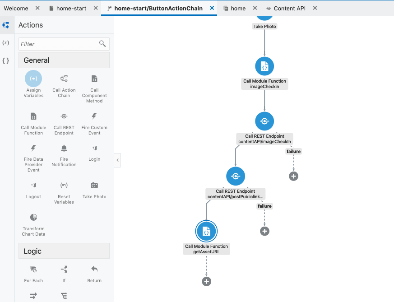Open the Variables sidebar panel
The height and width of the screenshot is (302, 394).
[6, 43]
